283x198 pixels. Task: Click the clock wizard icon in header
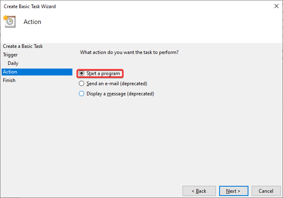(9, 21)
